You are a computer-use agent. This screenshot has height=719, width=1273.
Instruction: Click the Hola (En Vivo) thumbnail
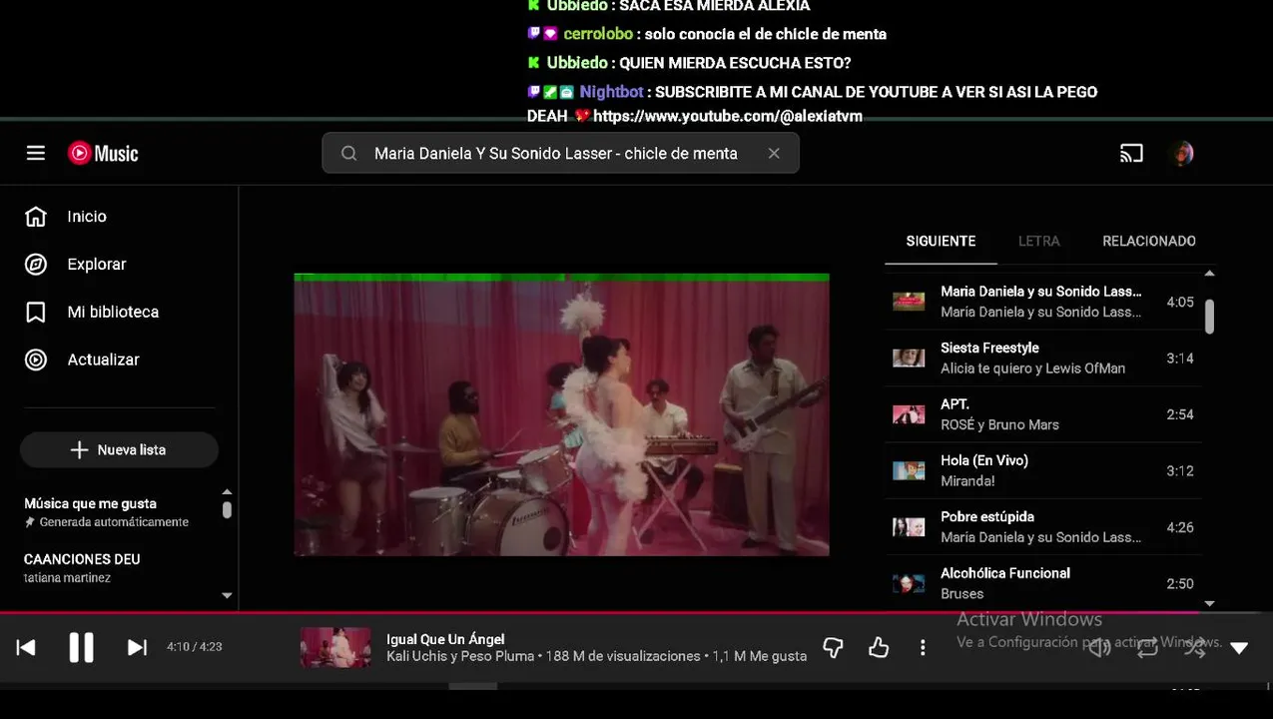(x=909, y=470)
